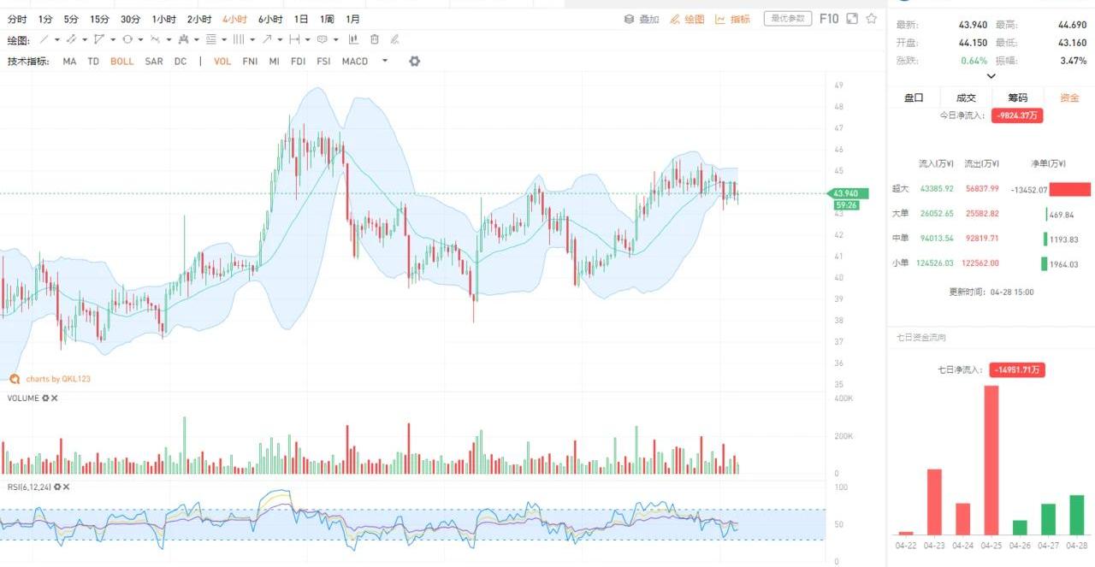This screenshot has height=567, width=1095.
Task: Select the arrow drawing tool
Action: 268,39
